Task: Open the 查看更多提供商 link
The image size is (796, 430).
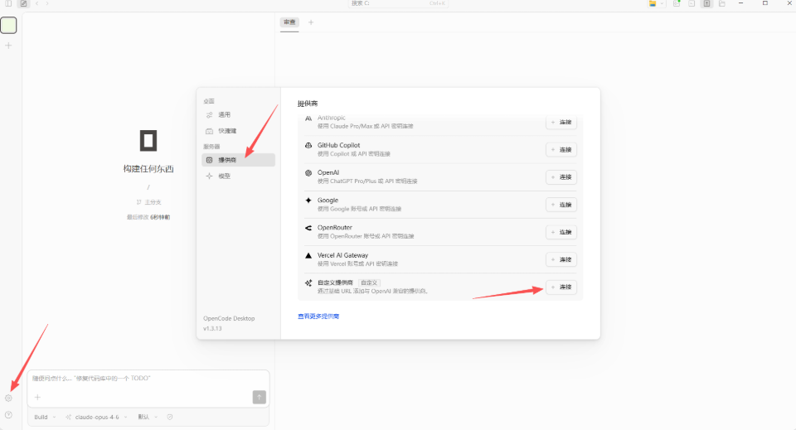Action: click(318, 316)
